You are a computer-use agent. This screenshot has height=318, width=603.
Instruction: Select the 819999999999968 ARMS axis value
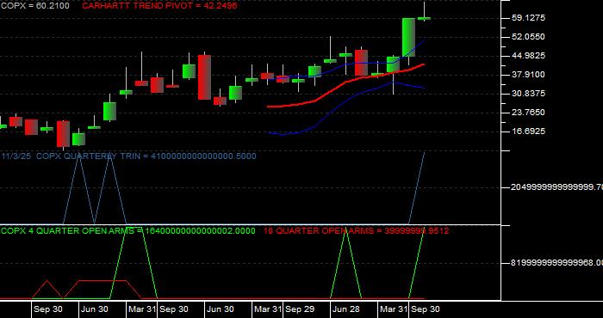(x=556, y=263)
